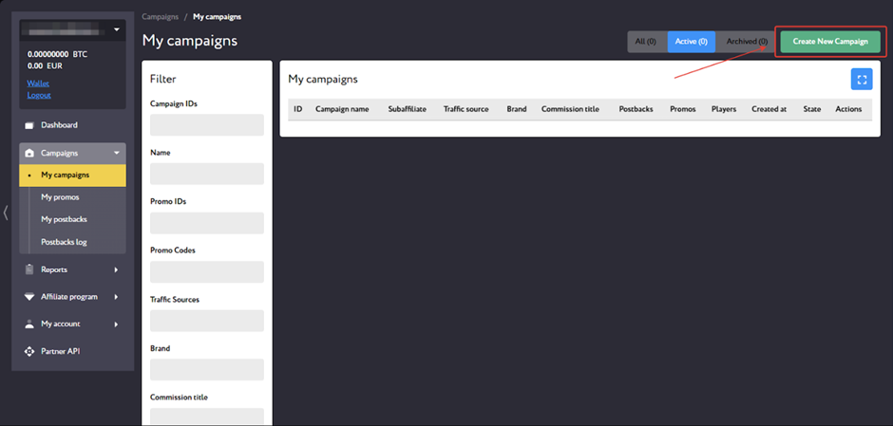Click the Reports clipboard icon

click(x=29, y=269)
